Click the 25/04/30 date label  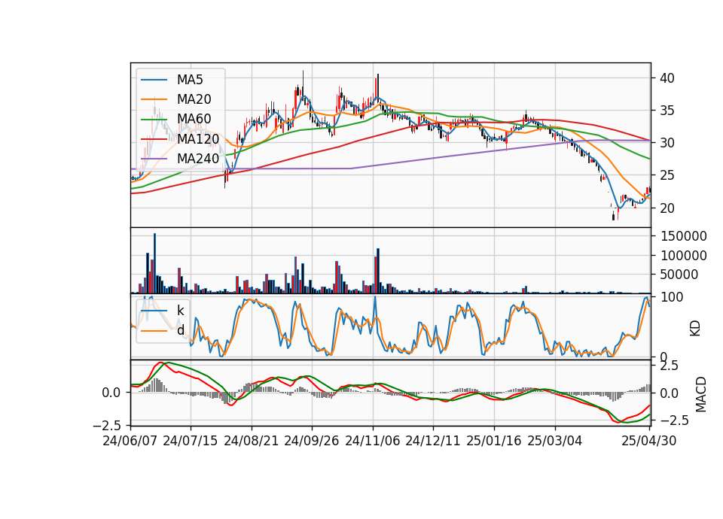(x=649, y=441)
